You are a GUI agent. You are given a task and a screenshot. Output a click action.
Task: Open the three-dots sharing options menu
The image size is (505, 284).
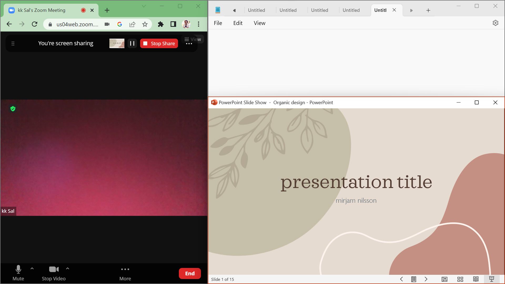pyautogui.click(x=189, y=44)
